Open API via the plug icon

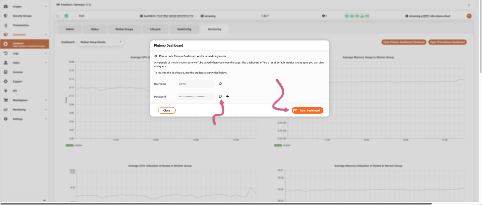(x=6, y=91)
